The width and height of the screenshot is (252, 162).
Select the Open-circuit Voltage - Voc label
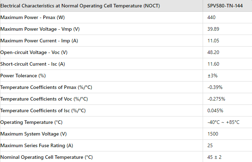[34, 52]
